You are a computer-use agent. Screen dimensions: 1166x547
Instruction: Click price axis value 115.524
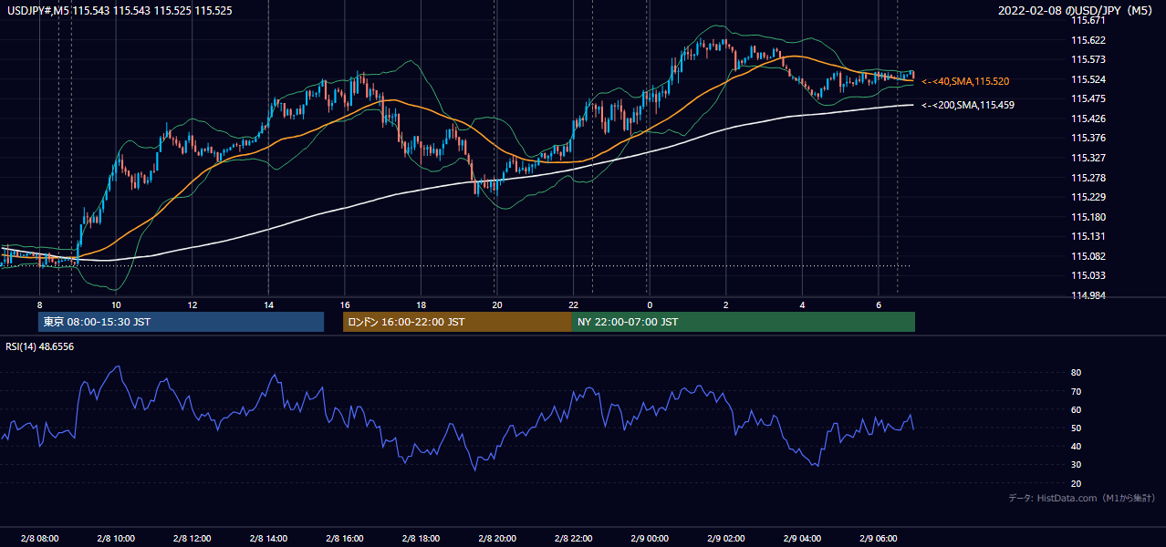(x=1088, y=79)
